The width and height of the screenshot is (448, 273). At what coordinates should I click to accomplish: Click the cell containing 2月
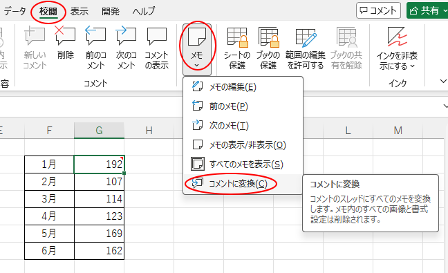pos(49,182)
